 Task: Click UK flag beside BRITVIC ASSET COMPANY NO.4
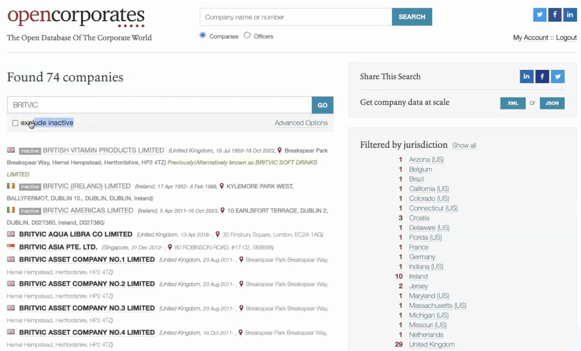(11, 332)
